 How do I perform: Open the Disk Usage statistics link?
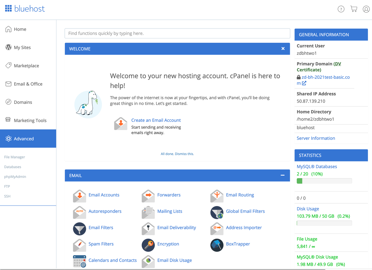308,209
